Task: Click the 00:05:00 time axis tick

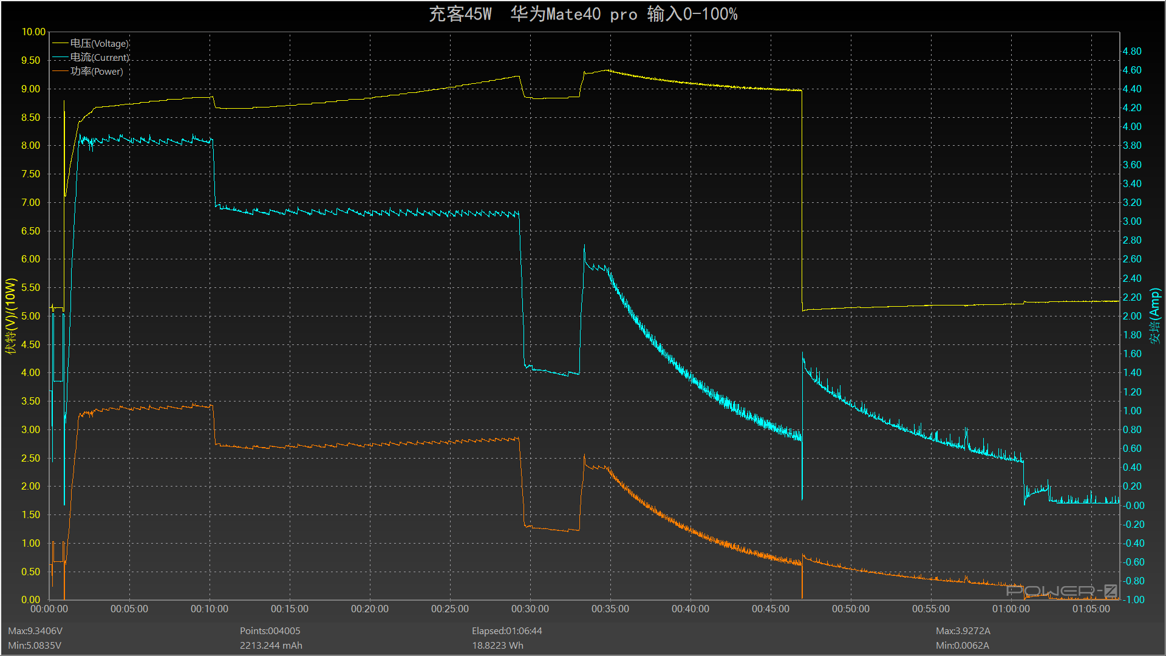Action: tap(129, 609)
